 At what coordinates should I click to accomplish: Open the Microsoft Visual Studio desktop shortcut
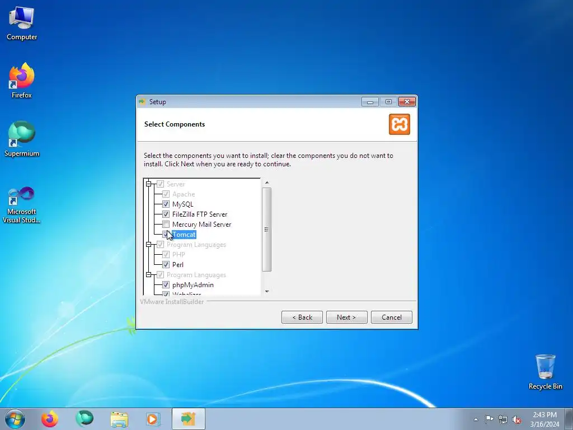click(x=22, y=205)
